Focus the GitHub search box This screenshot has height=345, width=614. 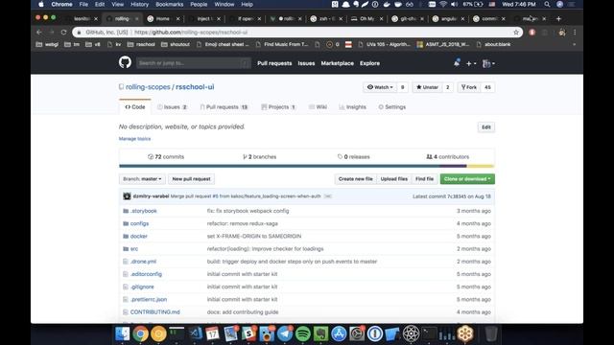[x=194, y=63]
